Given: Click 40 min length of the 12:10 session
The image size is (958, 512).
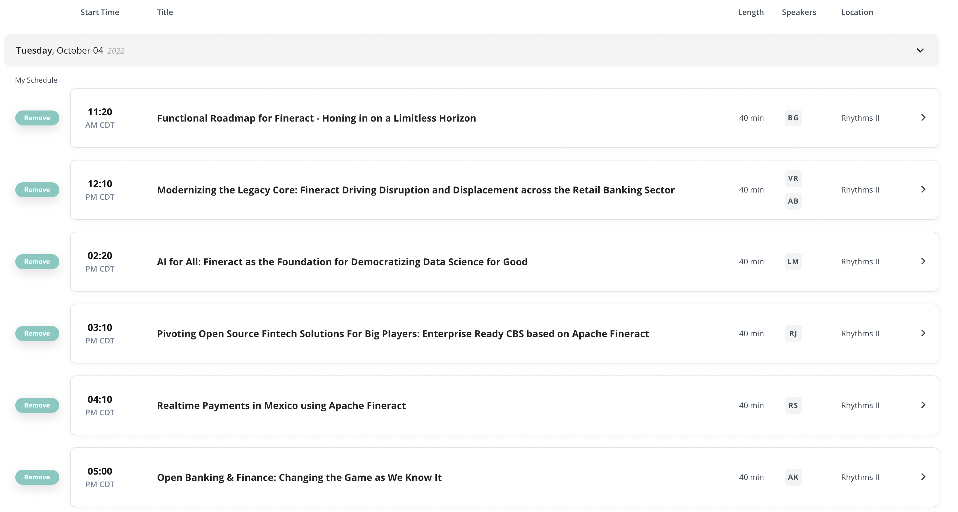Looking at the screenshot, I should [751, 190].
